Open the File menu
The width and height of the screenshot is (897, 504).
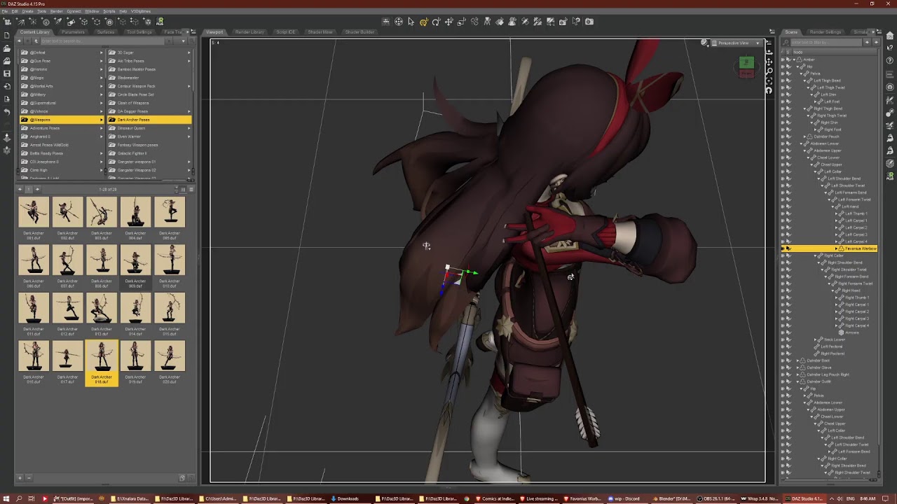click(x=5, y=11)
